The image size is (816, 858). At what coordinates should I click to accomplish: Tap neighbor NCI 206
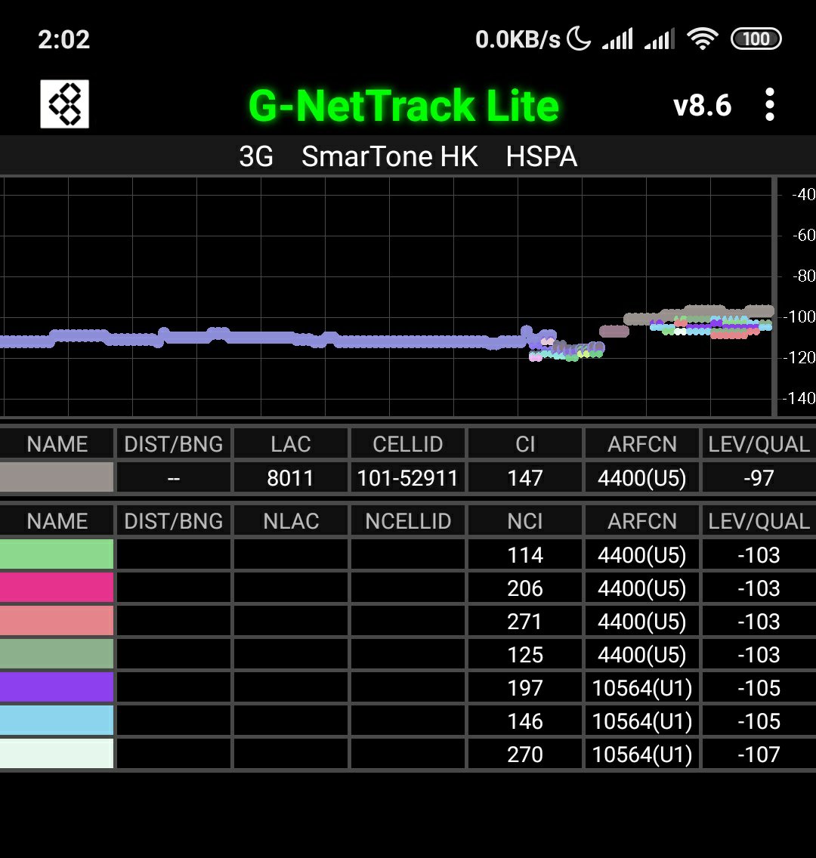525,588
